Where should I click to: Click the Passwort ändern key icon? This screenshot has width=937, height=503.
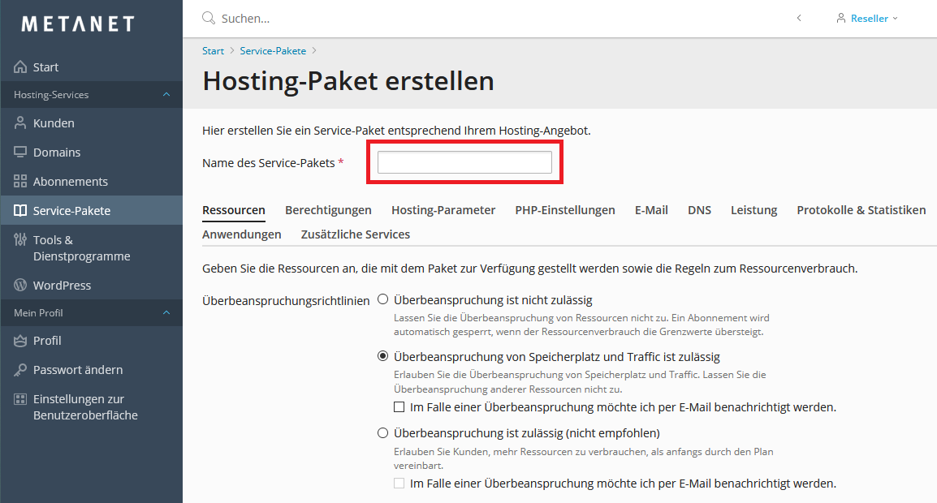(20, 370)
